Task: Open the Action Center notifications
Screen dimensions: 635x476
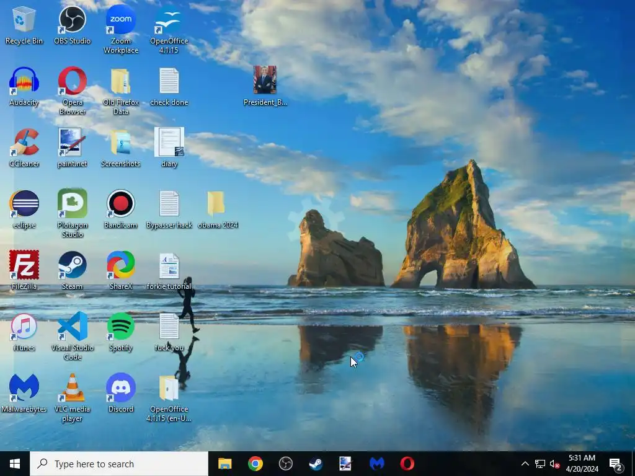Action: pyautogui.click(x=616, y=464)
